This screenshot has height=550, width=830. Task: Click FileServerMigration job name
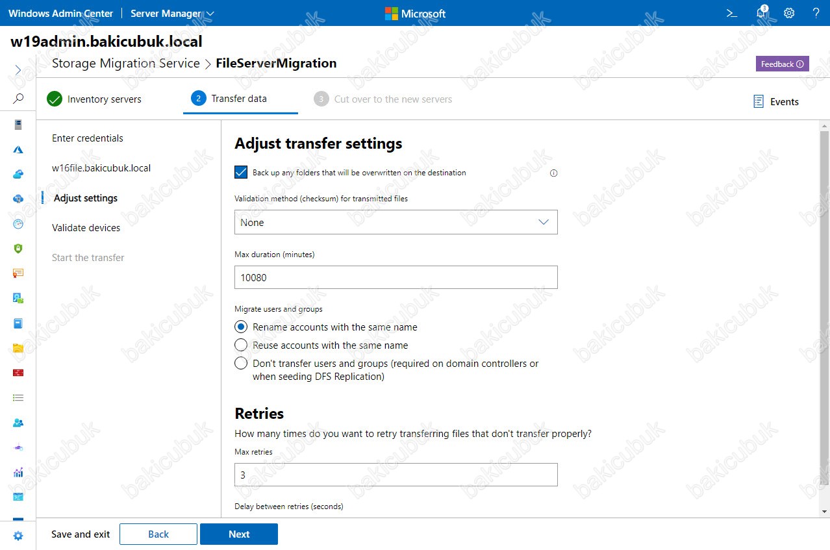[276, 64]
